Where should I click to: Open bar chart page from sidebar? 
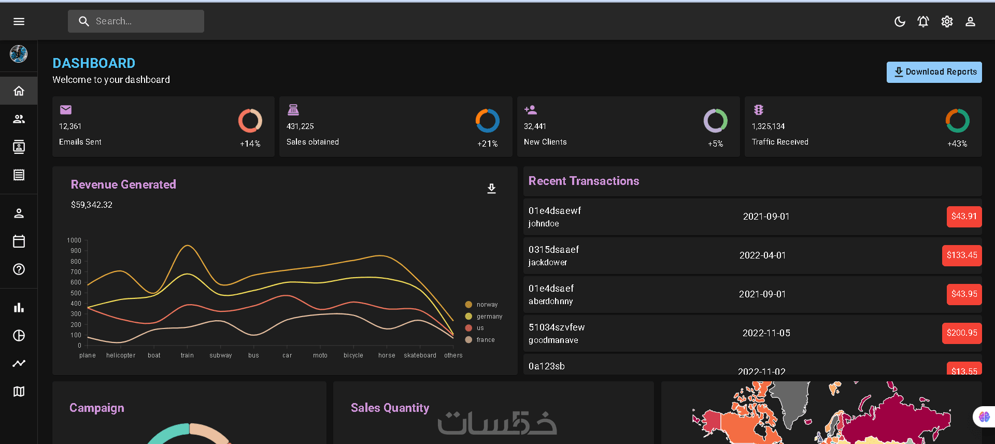click(19, 308)
